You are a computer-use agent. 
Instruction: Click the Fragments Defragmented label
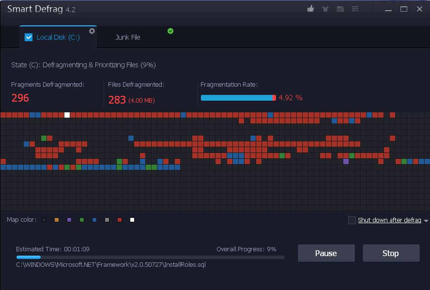coord(48,85)
